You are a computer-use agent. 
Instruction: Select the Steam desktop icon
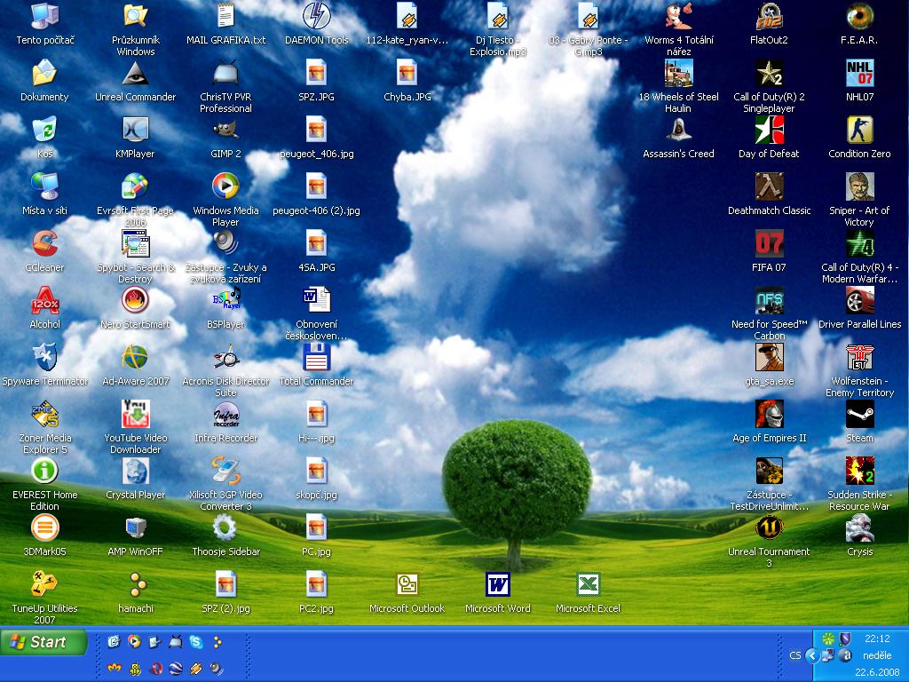(x=858, y=415)
